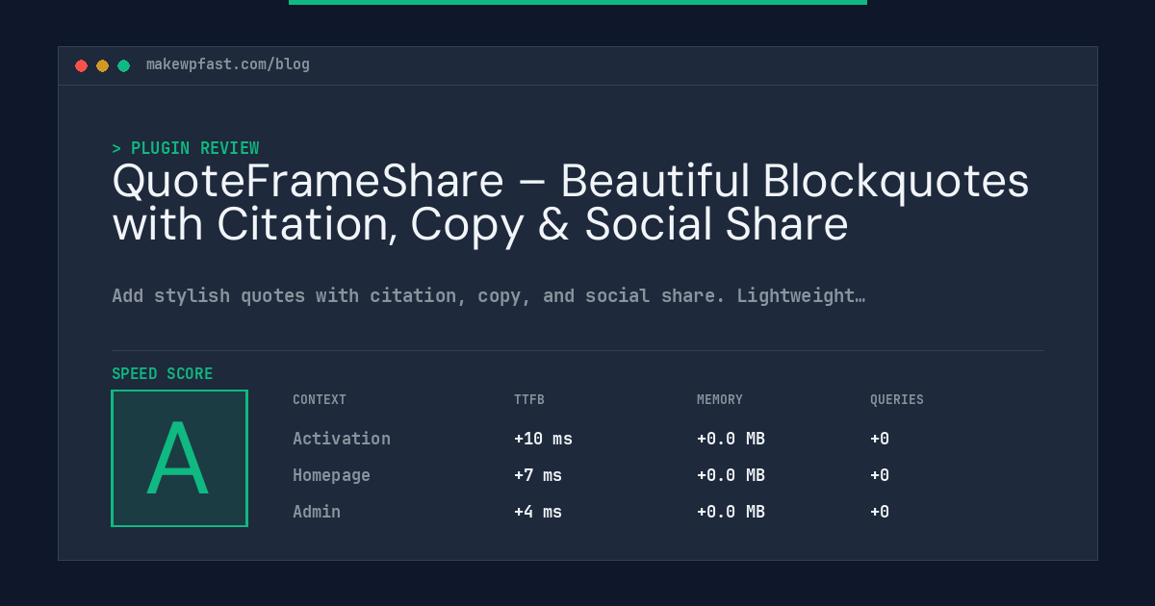Click the '+4 ms' TTFB value
This screenshot has height=606, width=1155.
(538, 512)
